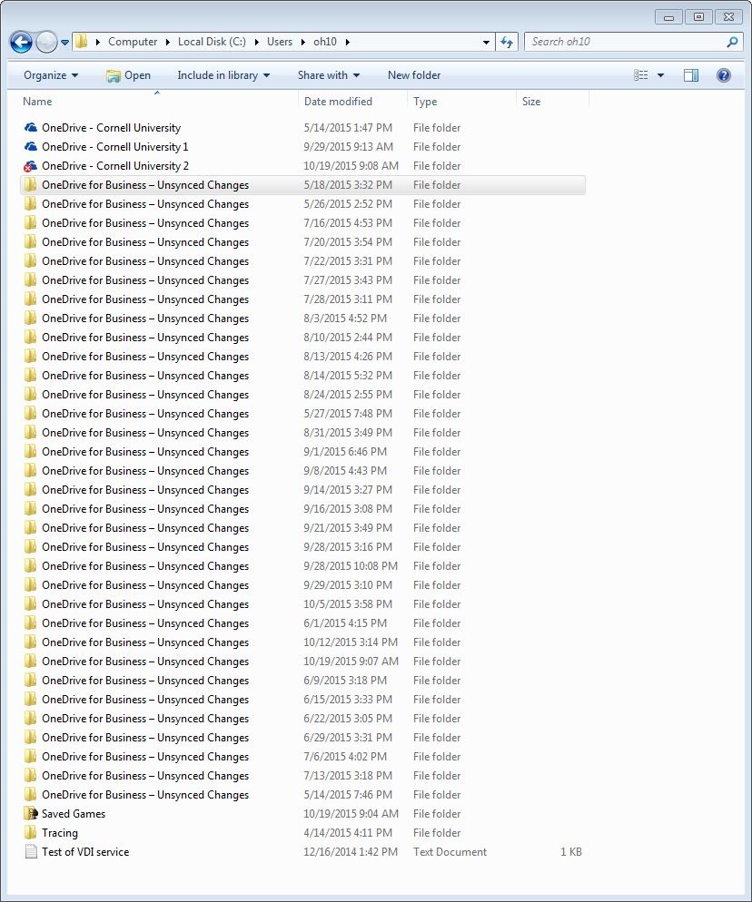The image size is (752, 902).
Task: Select the Tracing folder icon
Action: 31,832
